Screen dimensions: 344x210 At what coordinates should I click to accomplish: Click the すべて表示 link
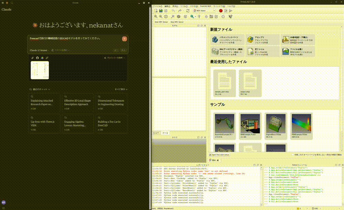(121, 89)
